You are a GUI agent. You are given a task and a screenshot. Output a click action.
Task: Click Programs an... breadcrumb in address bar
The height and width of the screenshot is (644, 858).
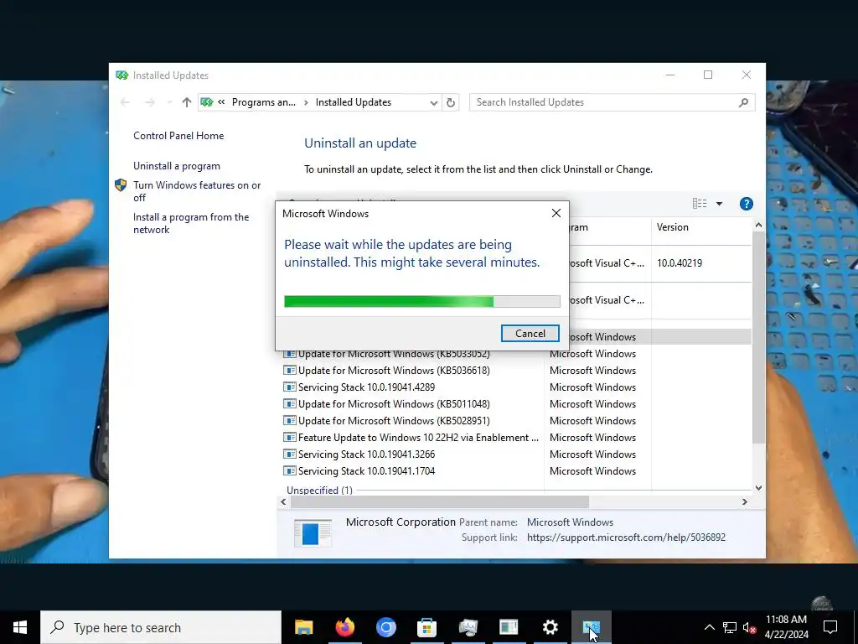[x=264, y=102]
